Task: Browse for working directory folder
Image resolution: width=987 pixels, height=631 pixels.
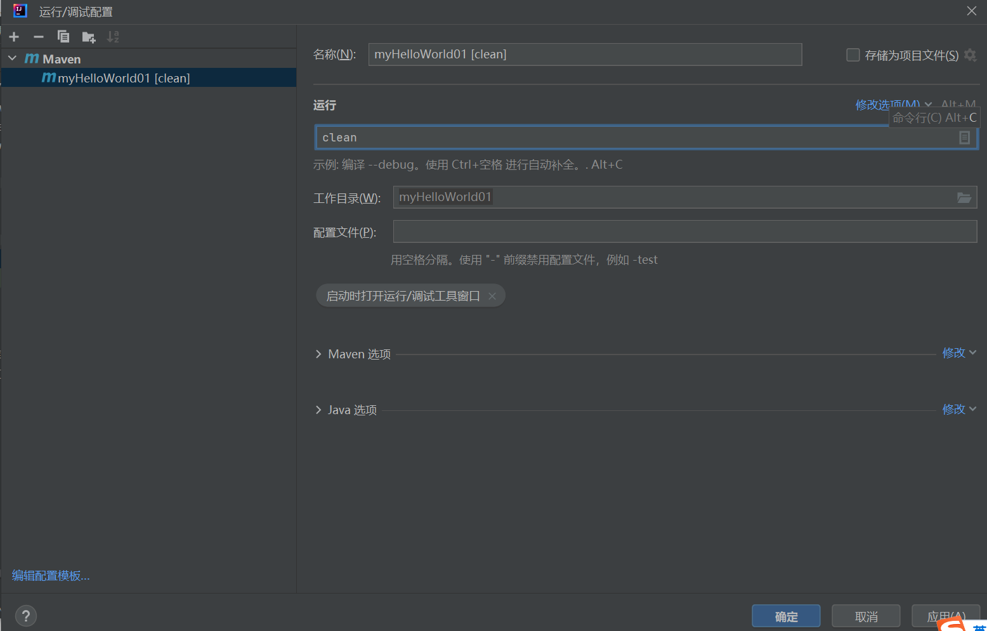Action: pyautogui.click(x=964, y=197)
